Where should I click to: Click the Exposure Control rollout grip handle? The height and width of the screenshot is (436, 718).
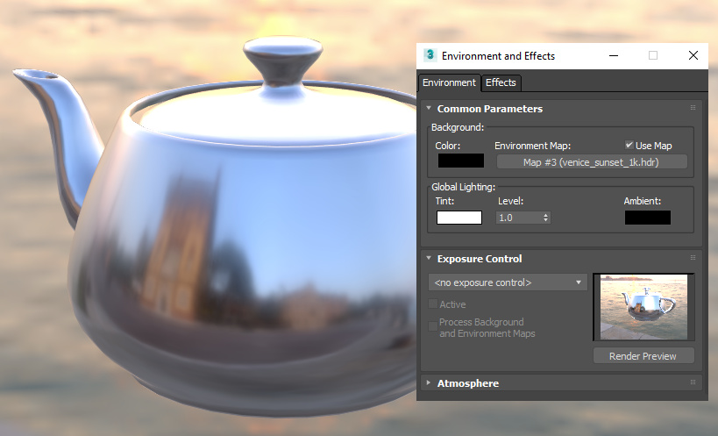pyautogui.click(x=693, y=258)
